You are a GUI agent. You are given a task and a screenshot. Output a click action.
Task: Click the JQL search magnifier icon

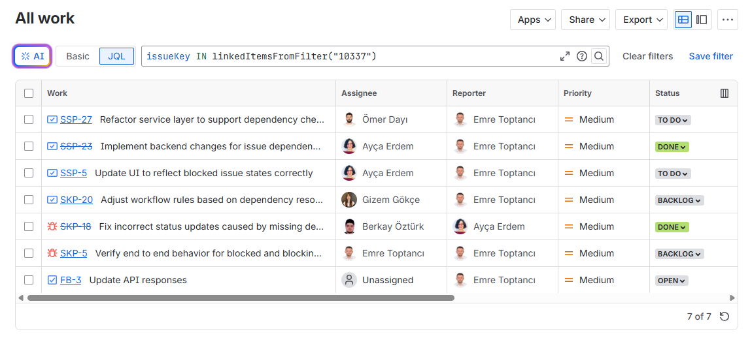click(598, 56)
